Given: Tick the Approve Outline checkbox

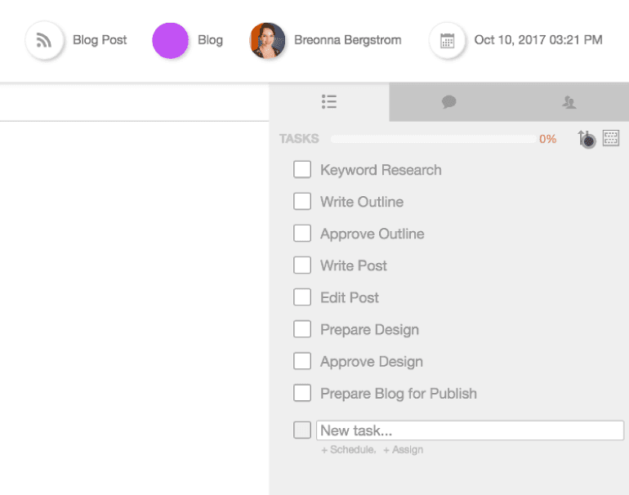Looking at the screenshot, I should click(302, 234).
